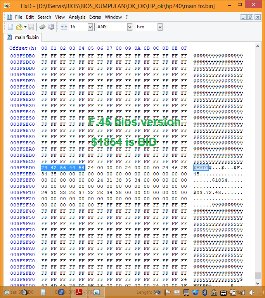
Task: Open the ? help menu
Action: tap(126, 17)
